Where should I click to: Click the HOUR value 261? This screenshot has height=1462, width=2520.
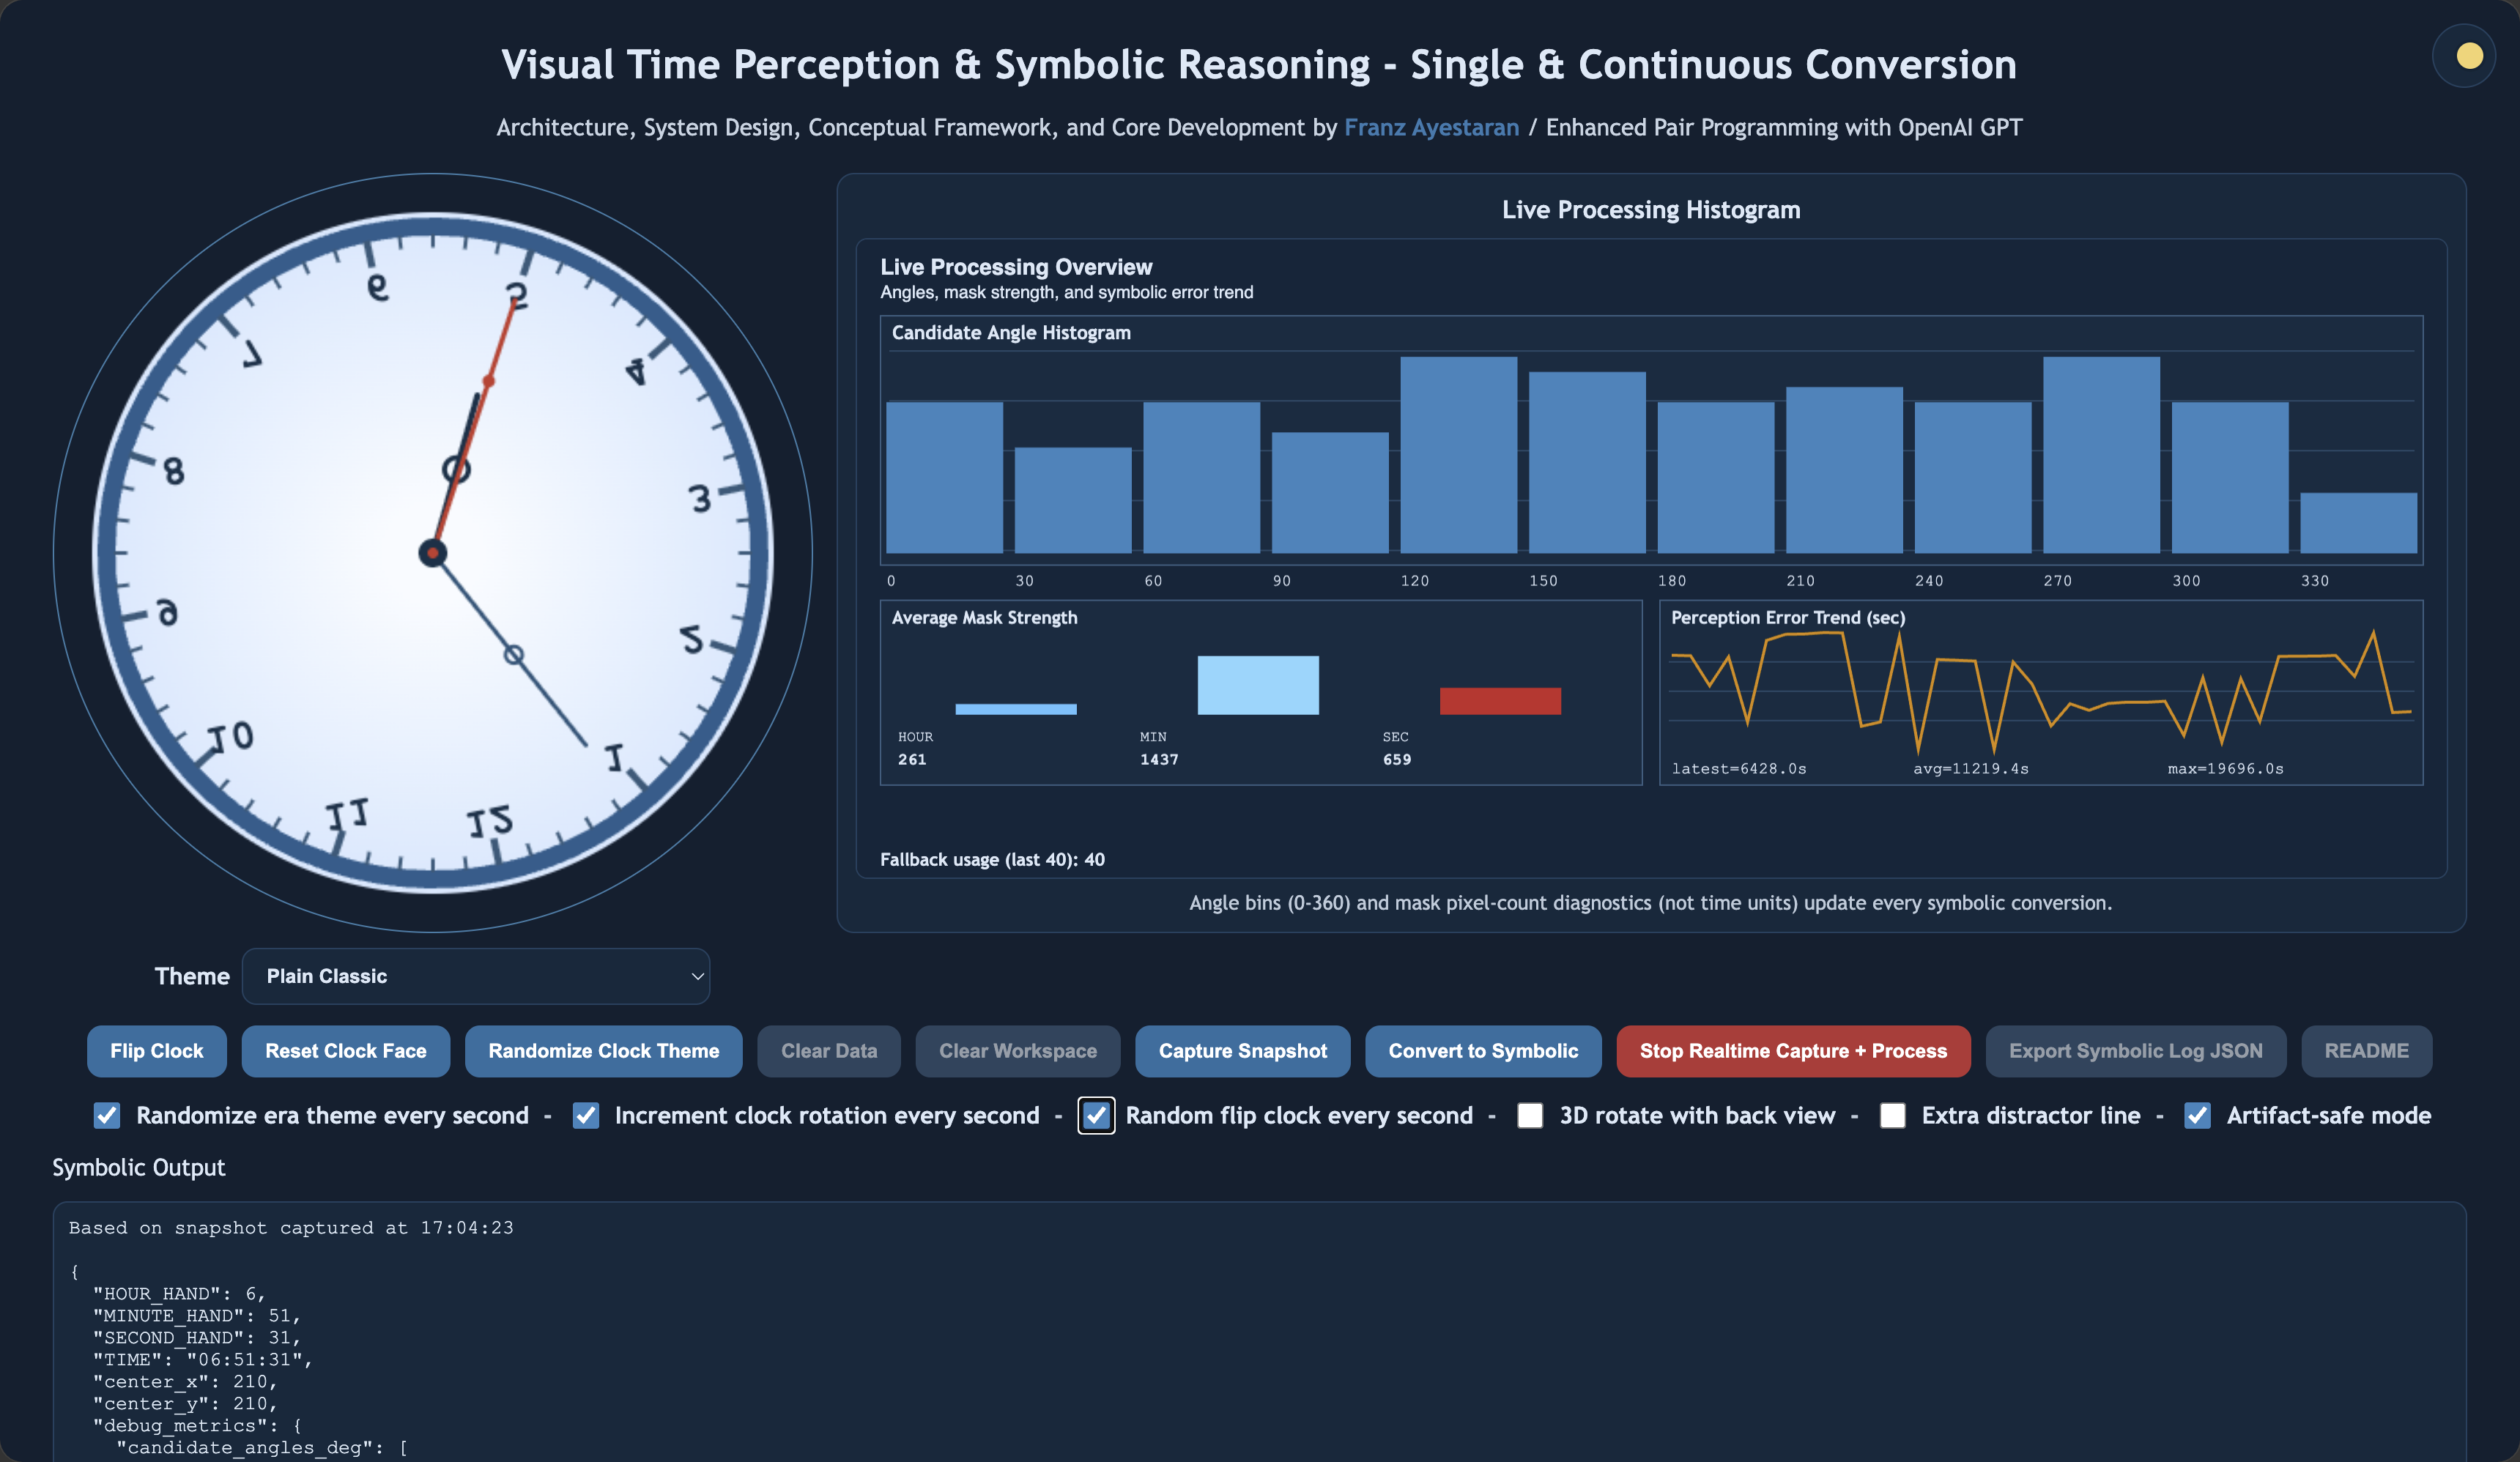912,760
